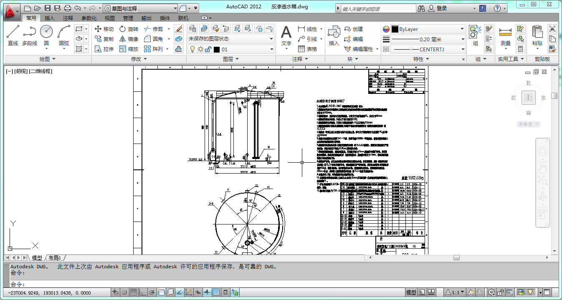Open the layer 01 dropdown list

coord(230,49)
